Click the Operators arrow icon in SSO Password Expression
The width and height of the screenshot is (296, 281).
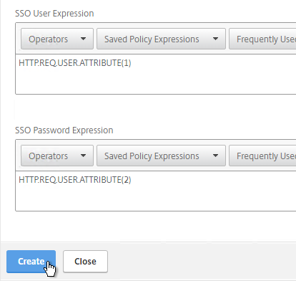click(x=83, y=156)
